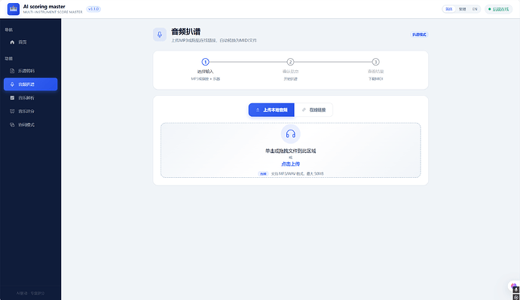Select step 2 circle in stepper
520x300 pixels.
click(290, 62)
